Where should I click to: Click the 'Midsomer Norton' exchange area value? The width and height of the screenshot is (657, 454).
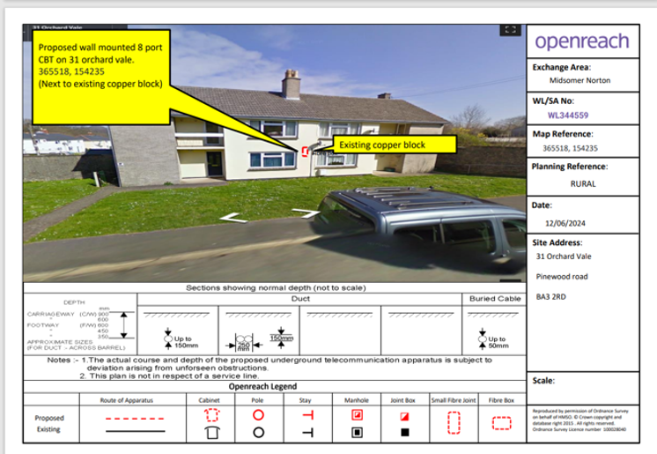pyautogui.click(x=579, y=80)
